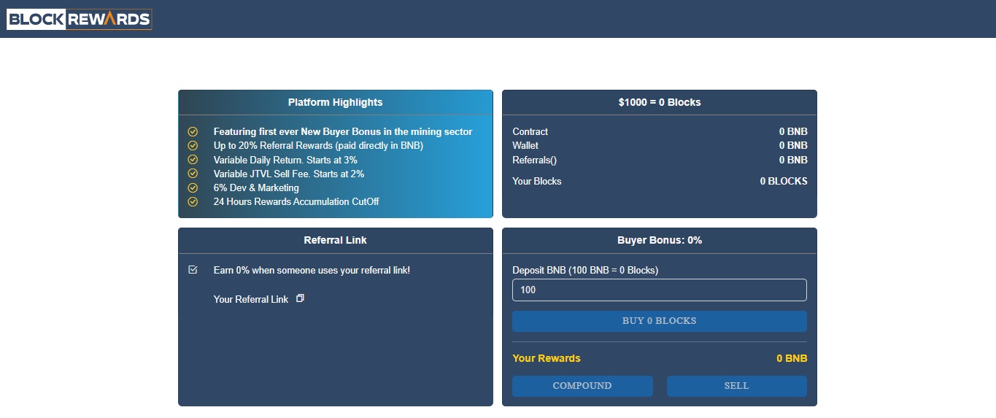The image size is (996, 418).
Task: Click the Contract 0 BNB value
Action: 793,132
